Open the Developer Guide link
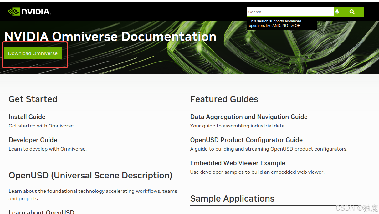This screenshot has height=214, width=379. 33,140
